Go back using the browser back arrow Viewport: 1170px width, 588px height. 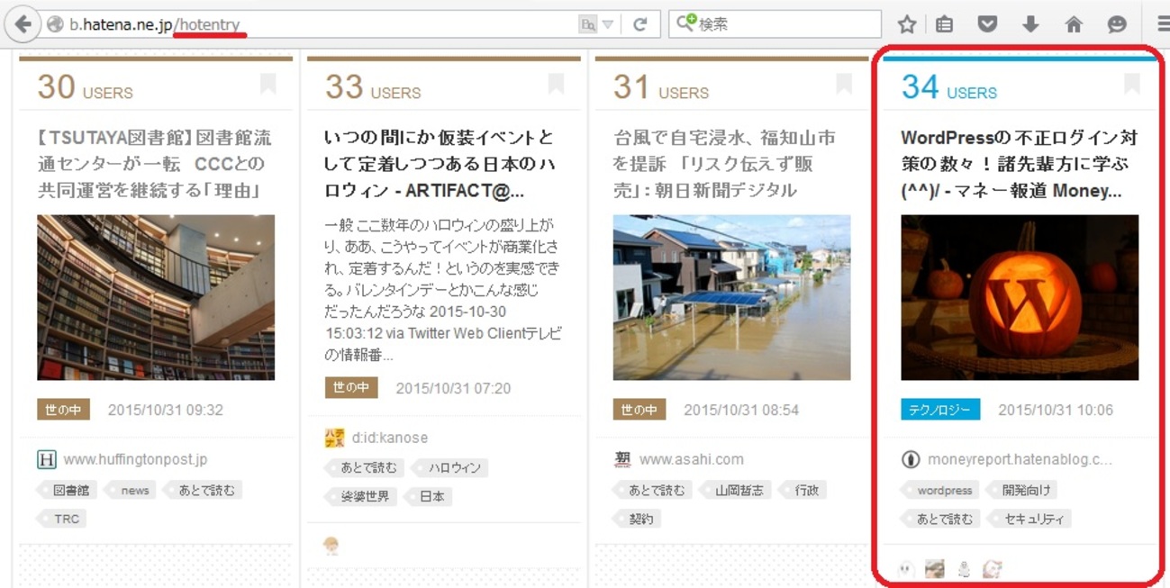(23, 24)
